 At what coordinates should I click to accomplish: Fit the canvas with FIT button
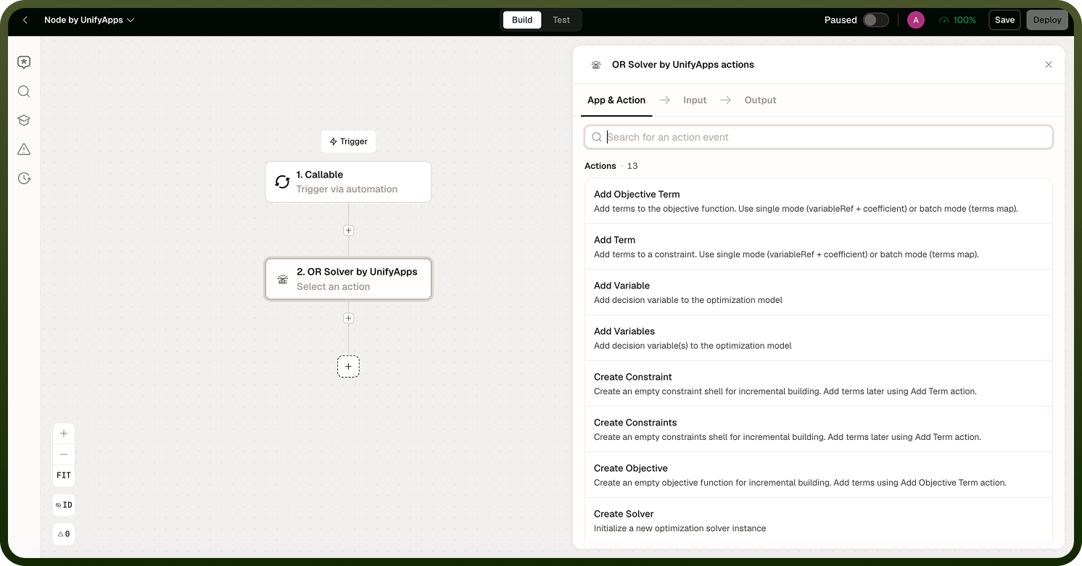pos(64,475)
